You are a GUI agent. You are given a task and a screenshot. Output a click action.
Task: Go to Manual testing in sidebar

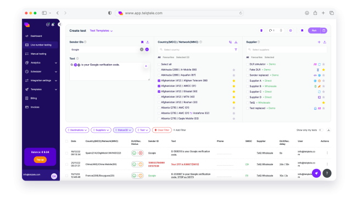tap(38, 54)
